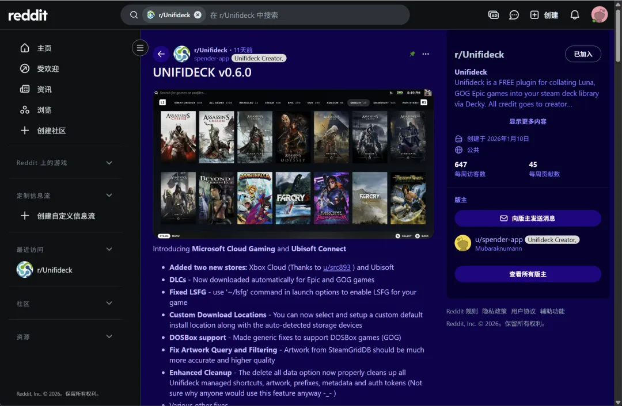Click the 已加入 joined button
The width and height of the screenshot is (622, 406).
[583, 54]
